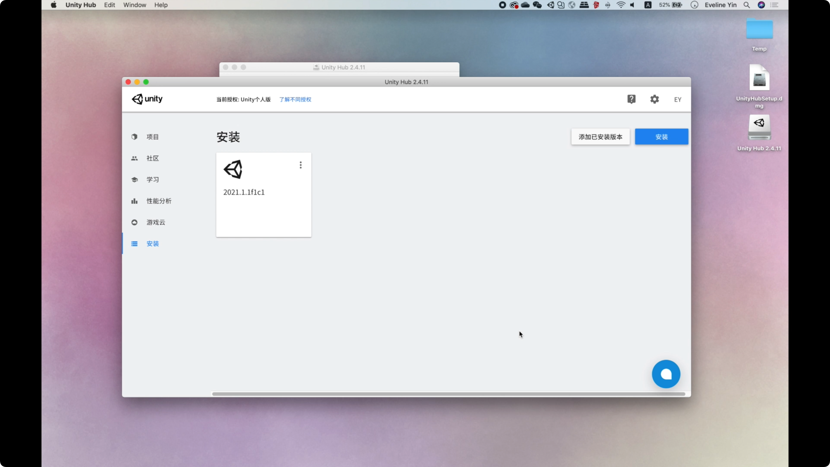Screen dimensions: 830x467
Task: Select 安装 installs in sidebar
Action: point(152,244)
